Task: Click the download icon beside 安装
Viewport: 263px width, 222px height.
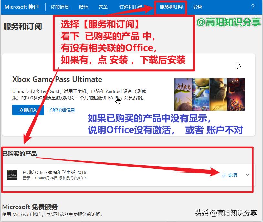Action: pyautogui.click(x=223, y=175)
